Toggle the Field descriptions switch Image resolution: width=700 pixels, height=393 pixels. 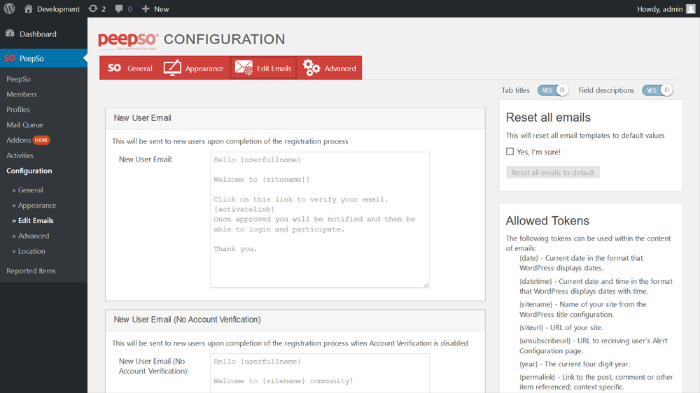(x=657, y=90)
